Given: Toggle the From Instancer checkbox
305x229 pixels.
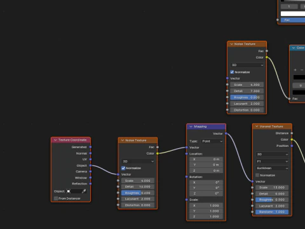Looking at the screenshot, I should (56, 198).
